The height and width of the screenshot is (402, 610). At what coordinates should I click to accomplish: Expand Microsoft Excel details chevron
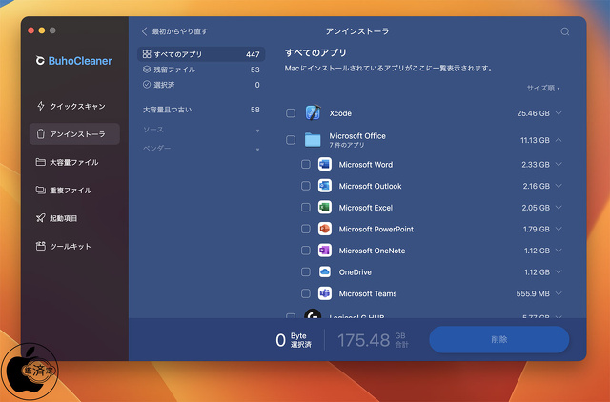pyautogui.click(x=559, y=208)
